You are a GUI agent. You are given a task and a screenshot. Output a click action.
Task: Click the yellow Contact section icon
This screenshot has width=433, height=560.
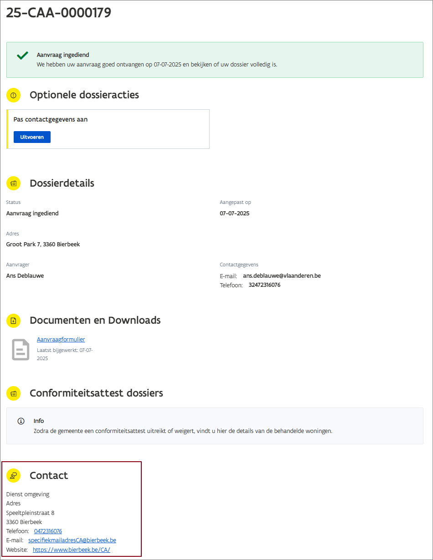click(14, 476)
